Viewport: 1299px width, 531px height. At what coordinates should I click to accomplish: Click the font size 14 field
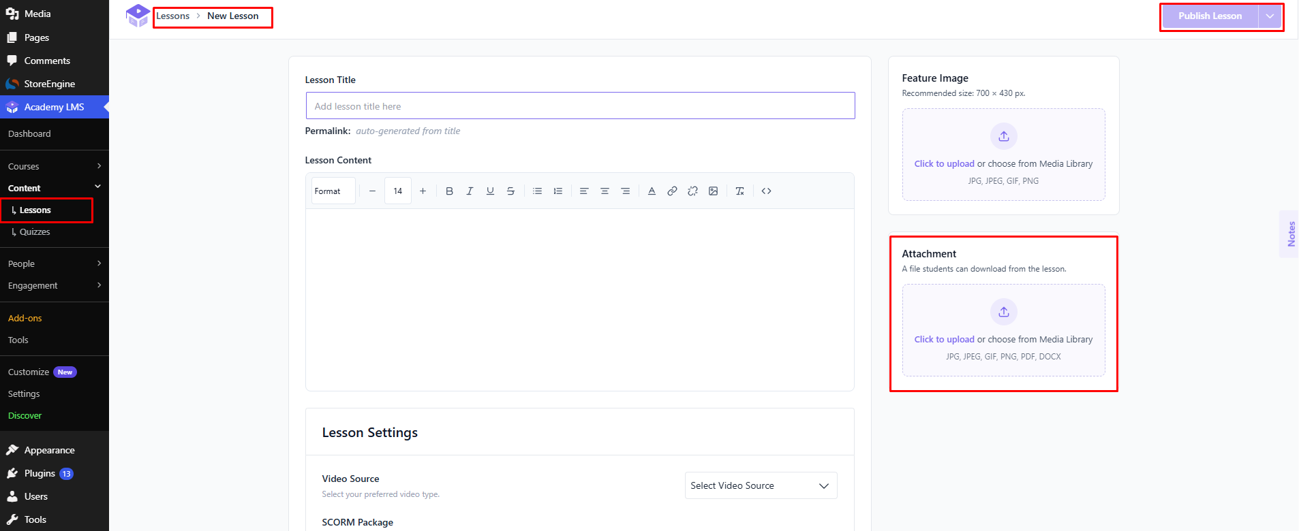click(398, 191)
